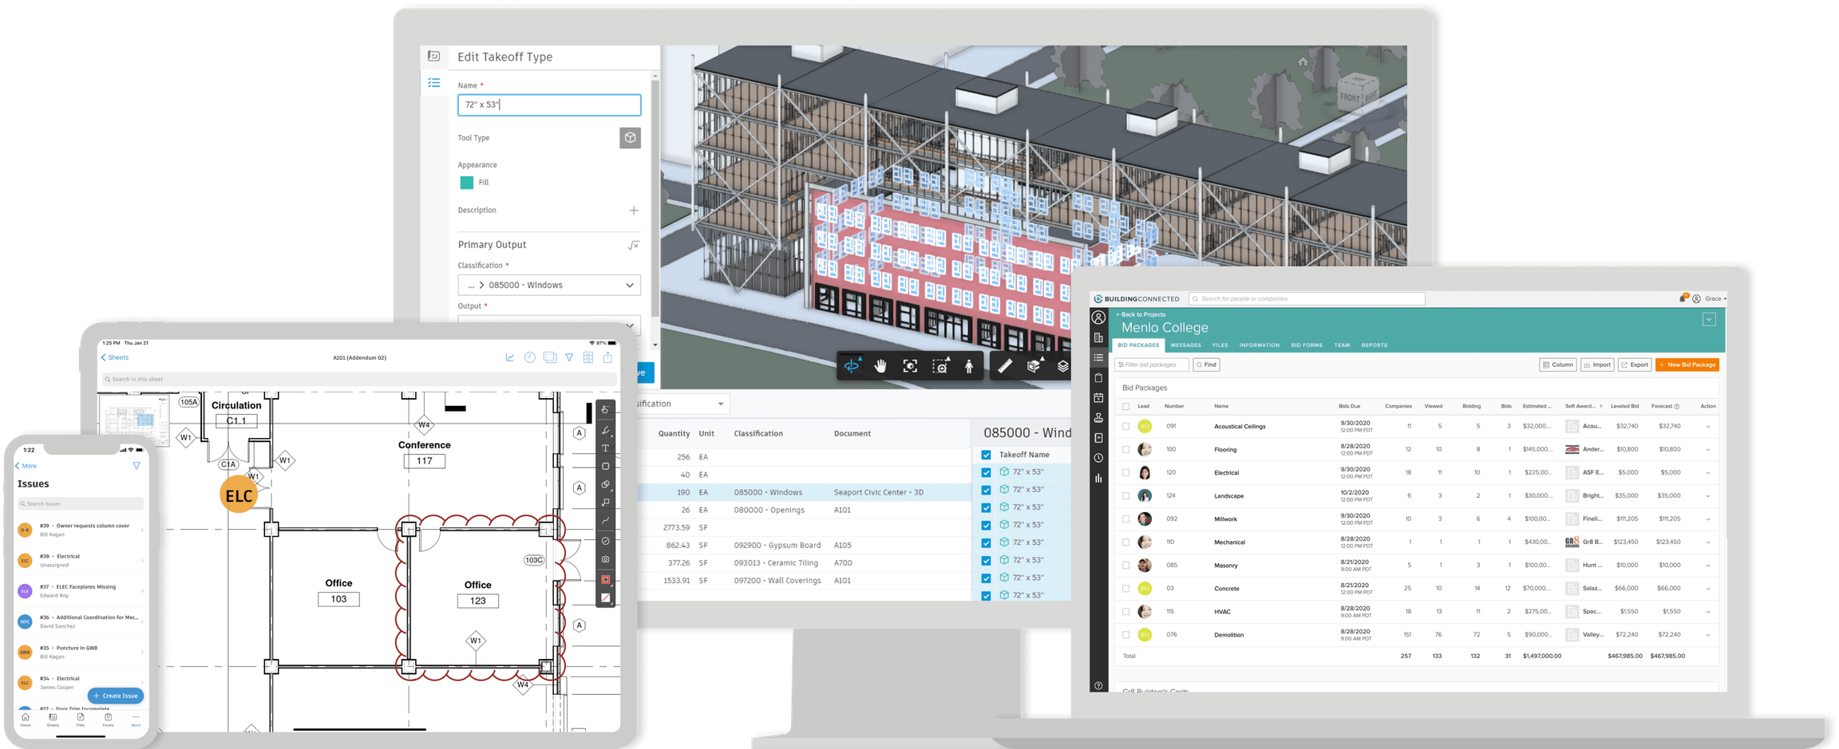The width and height of the screenshot is (1839, 749).
Task: Click the zoom window icon in 3D viewer toolbar
Action: (x=940, y=365)
